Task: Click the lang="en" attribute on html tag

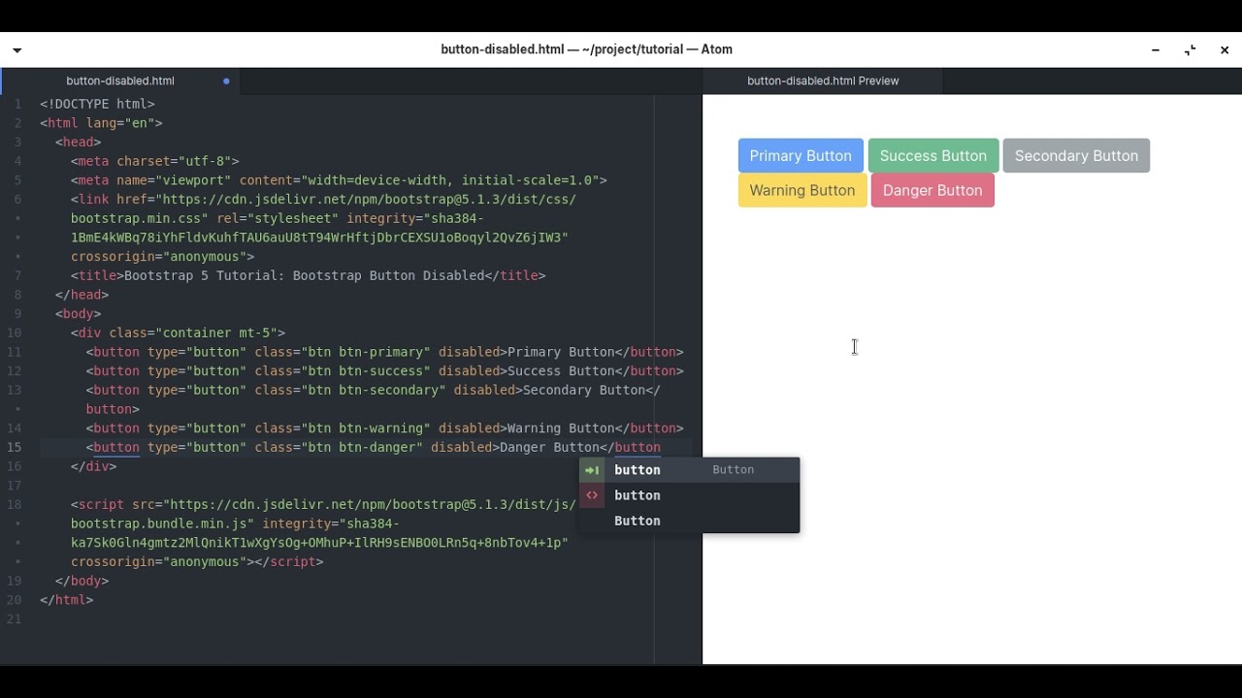Action: [x=120, y=123]
